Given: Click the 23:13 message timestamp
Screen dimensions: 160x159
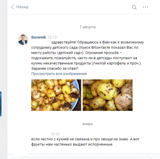Looking at the screenshot, I should (x=52, y=37).
